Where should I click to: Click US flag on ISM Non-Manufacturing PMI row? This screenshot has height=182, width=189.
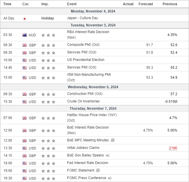click(25, 78)
